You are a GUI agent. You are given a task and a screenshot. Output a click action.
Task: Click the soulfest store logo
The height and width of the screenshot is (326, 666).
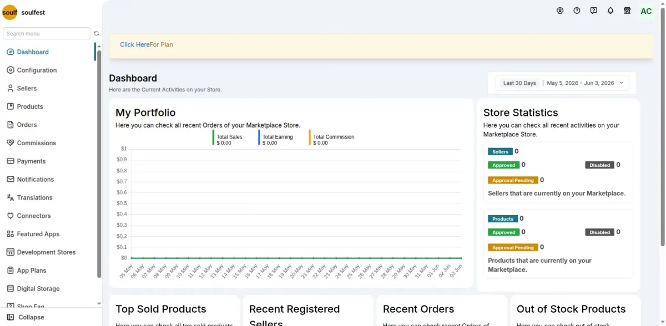click(x=10, y=12)
